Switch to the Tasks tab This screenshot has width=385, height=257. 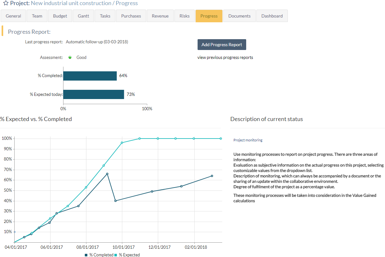click(x=105, y=16)
